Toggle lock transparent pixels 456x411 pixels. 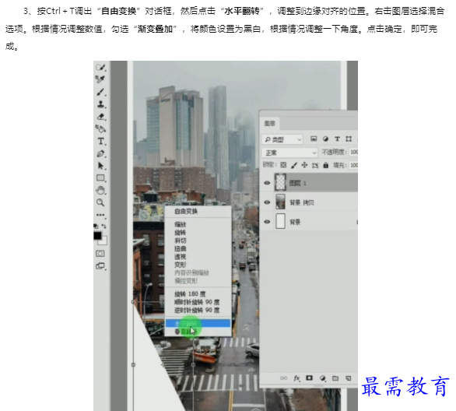coord(283,165)
